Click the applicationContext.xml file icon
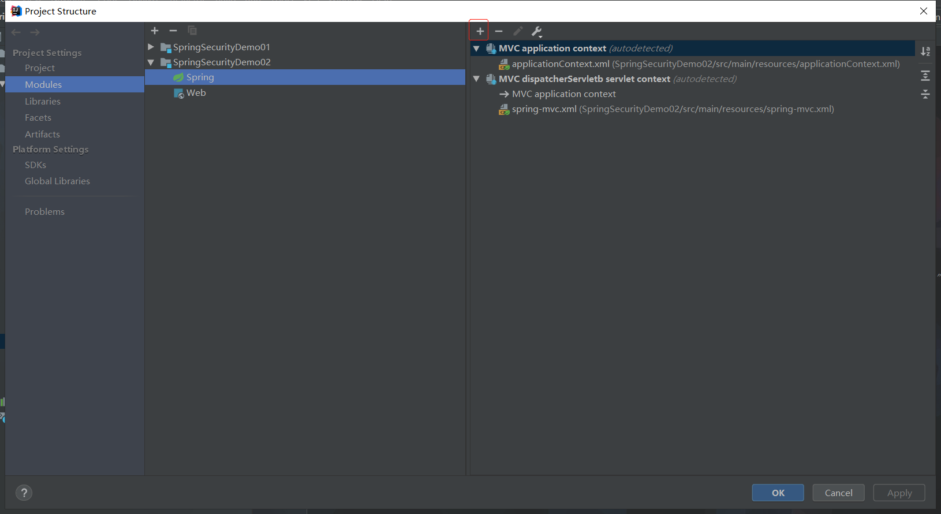 [x=504, y=64]
